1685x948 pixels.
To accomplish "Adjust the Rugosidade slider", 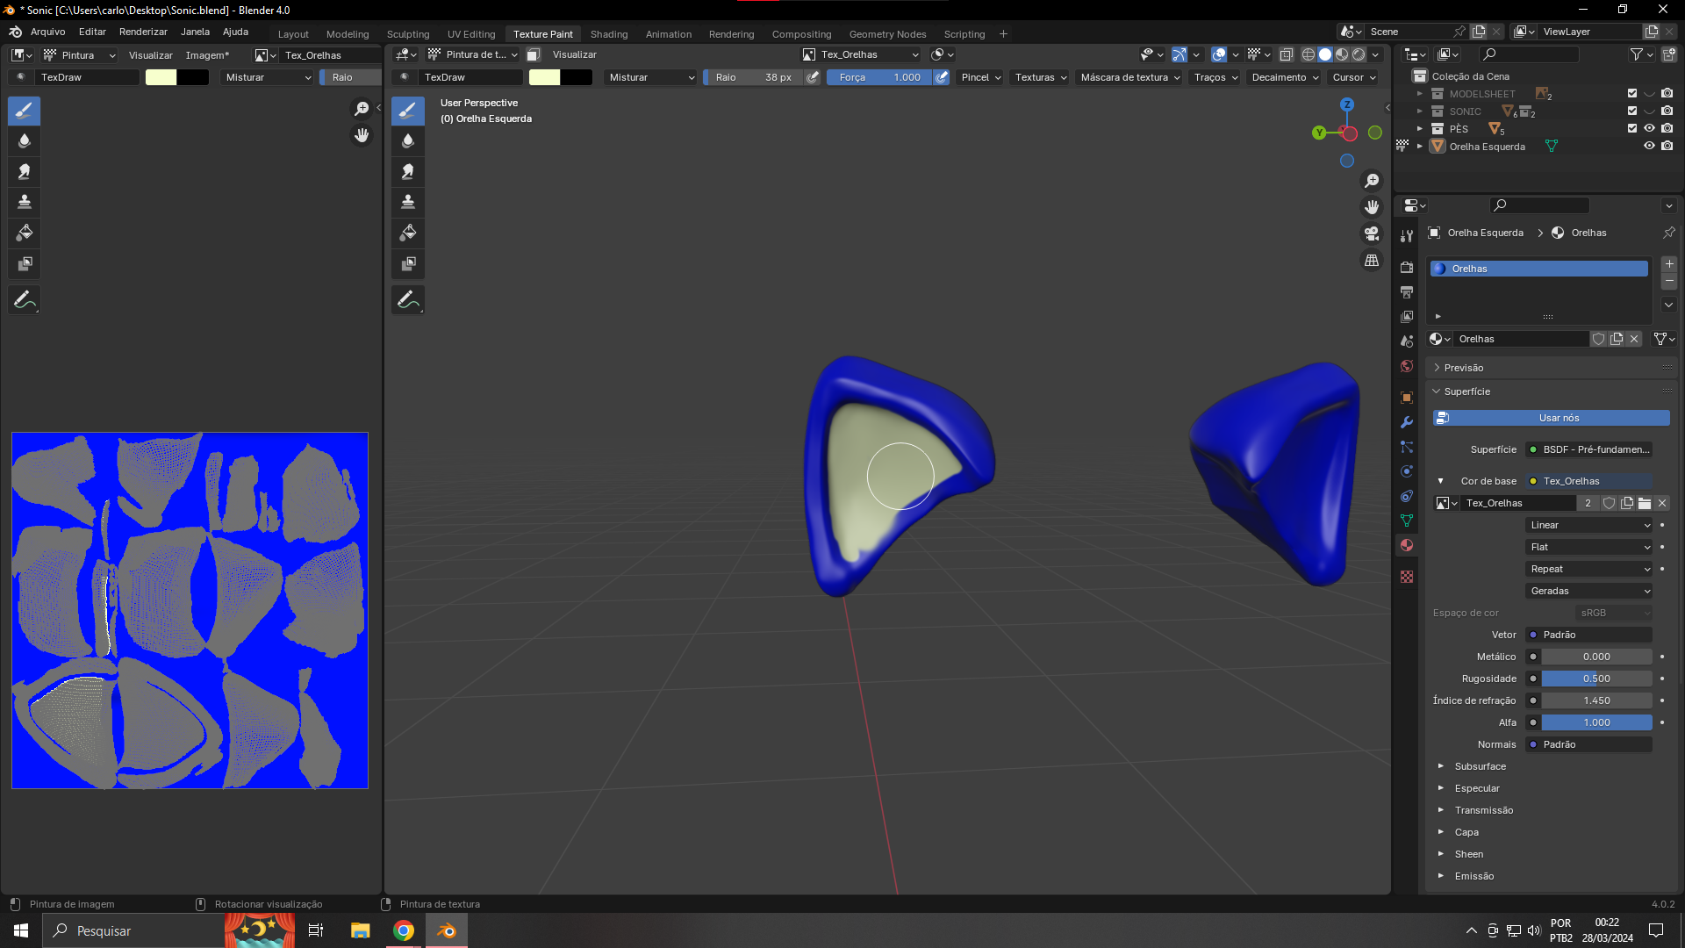I will pyautogui.click(x=1595, y=679).
